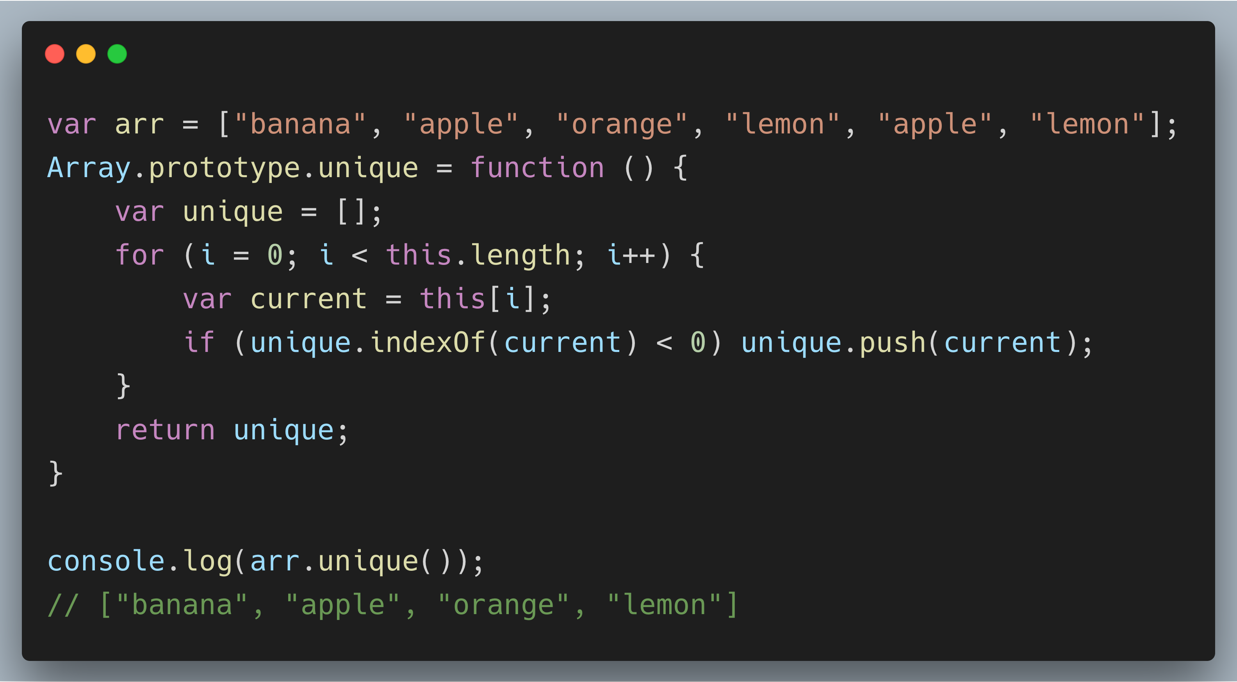
Task: Click 'console' on the log line
Action: [106, 561]
